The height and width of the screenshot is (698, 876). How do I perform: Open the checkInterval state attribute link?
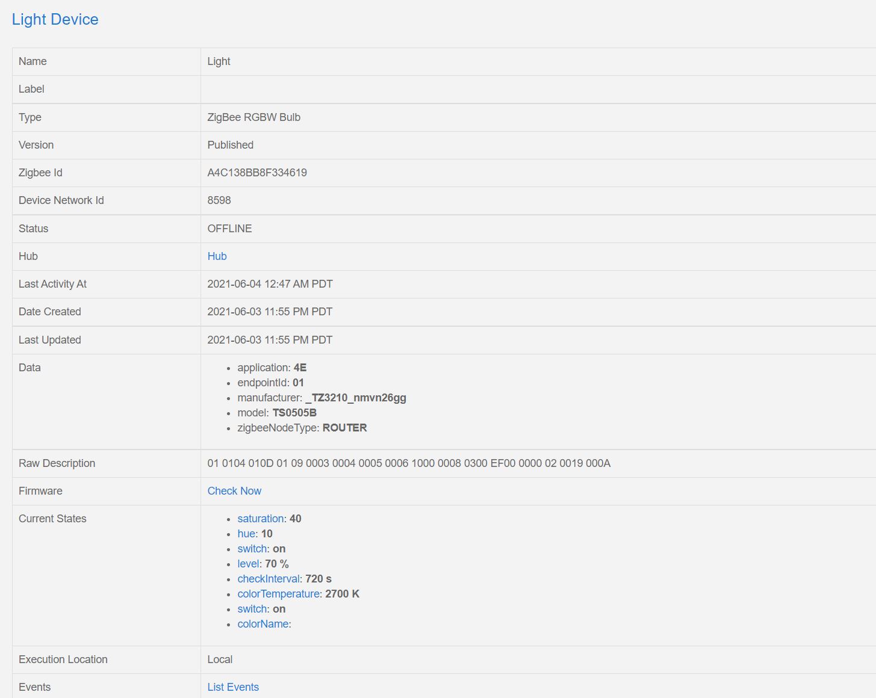click(268, 578)
